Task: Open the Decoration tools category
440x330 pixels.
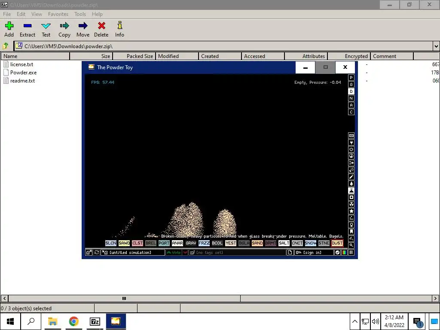Action: point(351,239)
